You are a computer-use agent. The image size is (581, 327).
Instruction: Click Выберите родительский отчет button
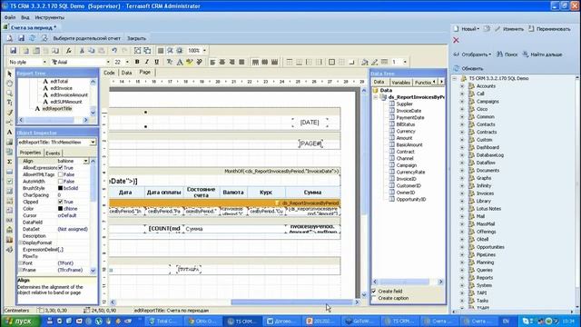point(87,38)
